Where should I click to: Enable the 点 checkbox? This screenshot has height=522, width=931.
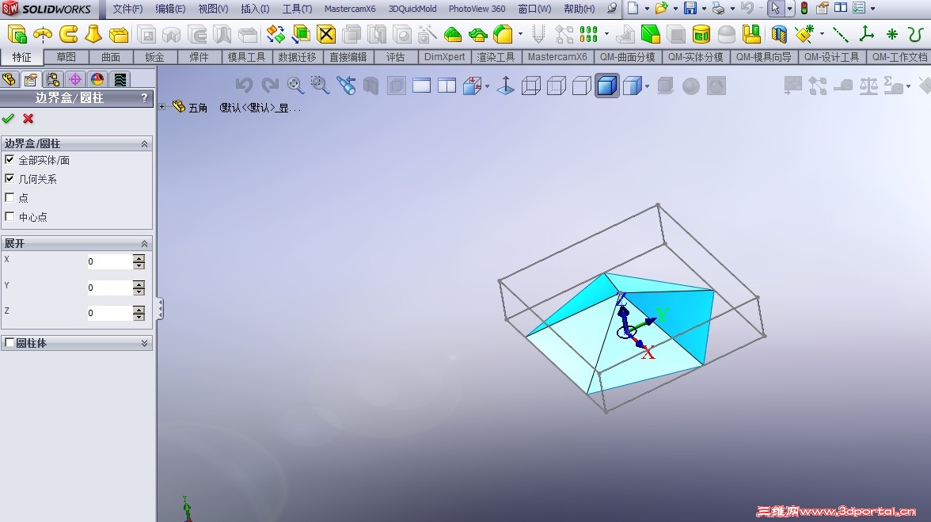9,197
